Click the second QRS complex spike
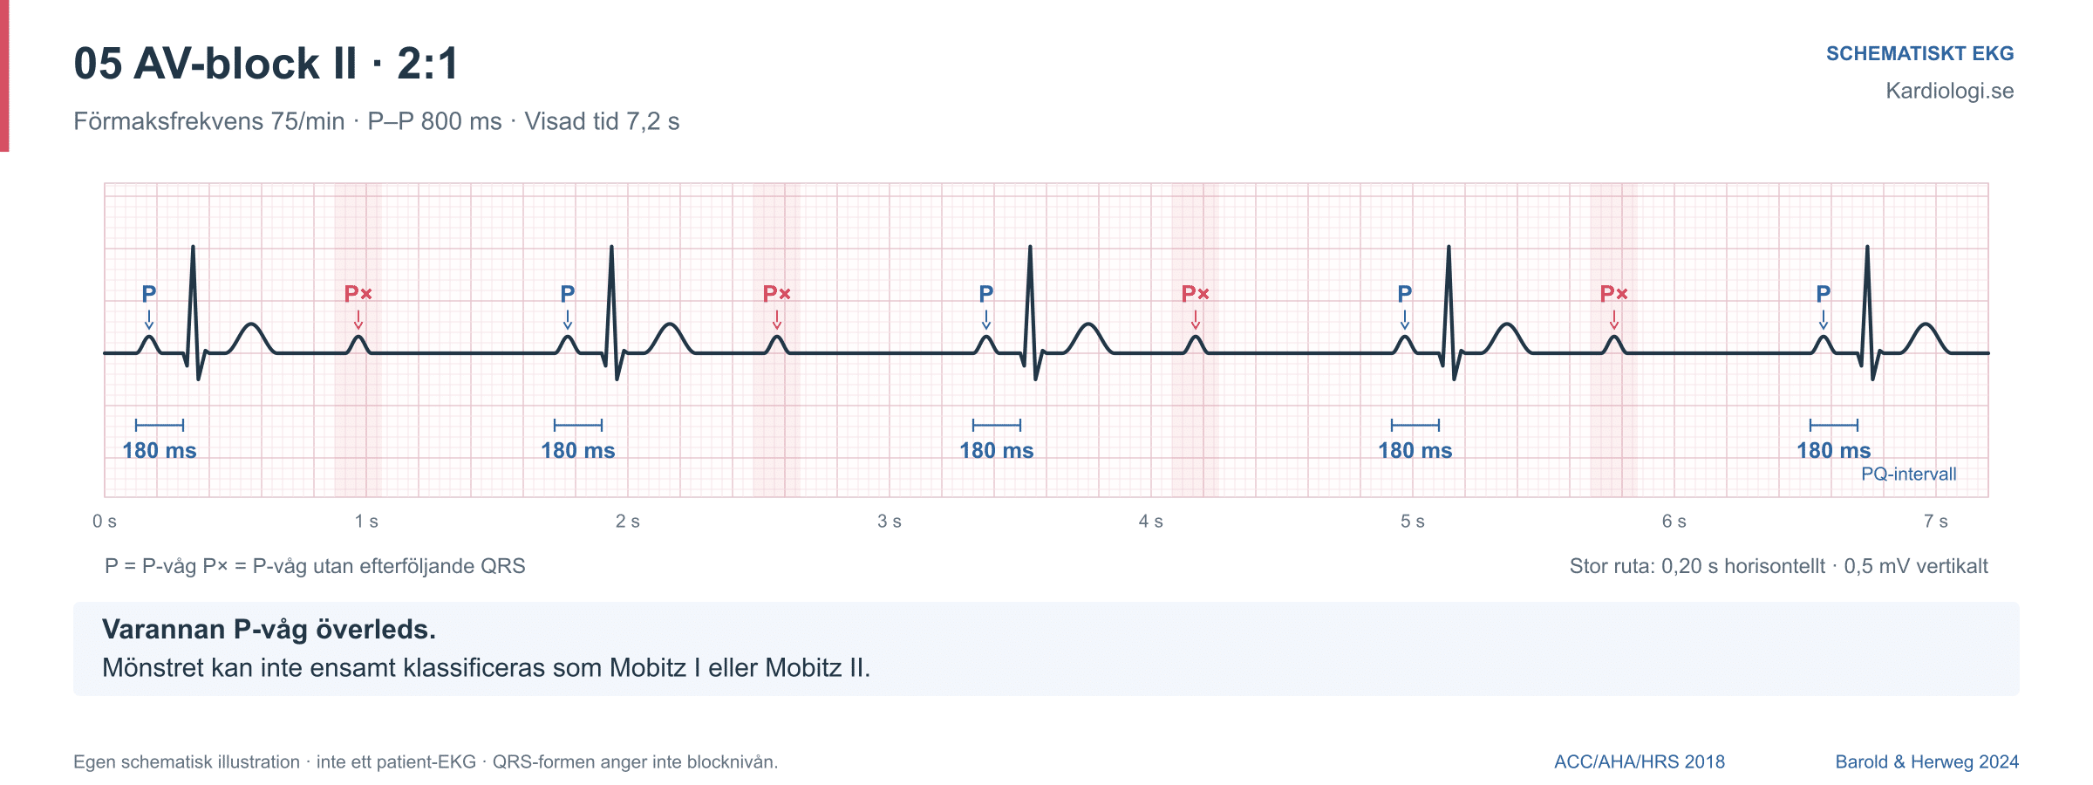This screenshot has width=2093, height=785. pos(613,312)
